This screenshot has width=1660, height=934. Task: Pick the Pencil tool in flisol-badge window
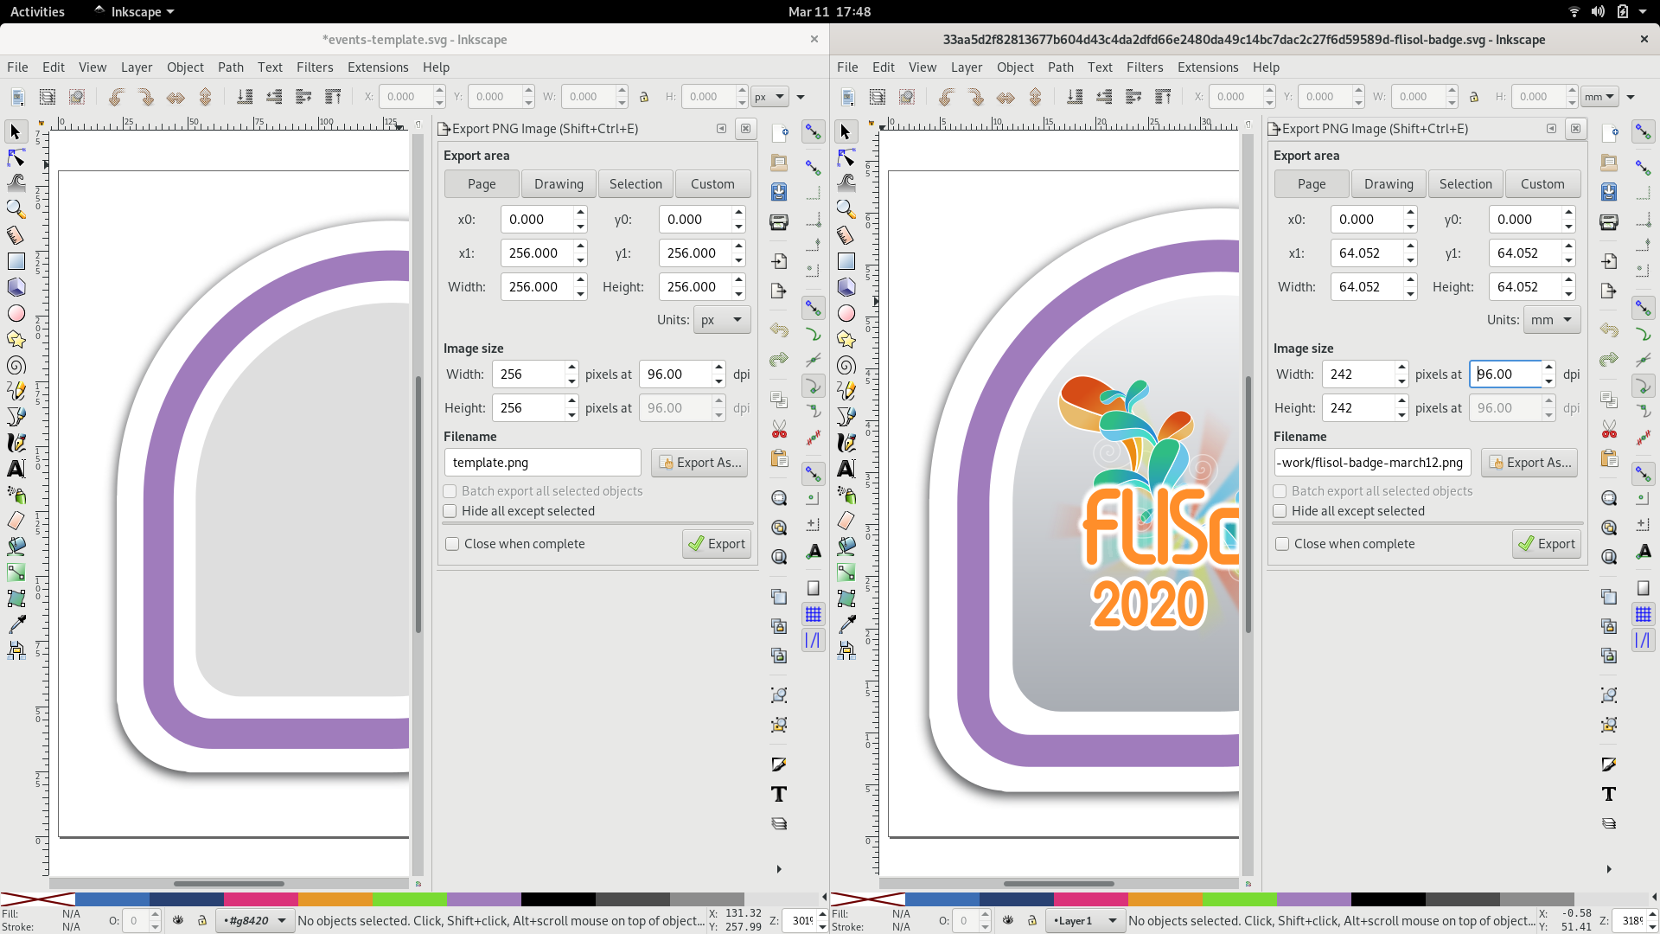846,391
